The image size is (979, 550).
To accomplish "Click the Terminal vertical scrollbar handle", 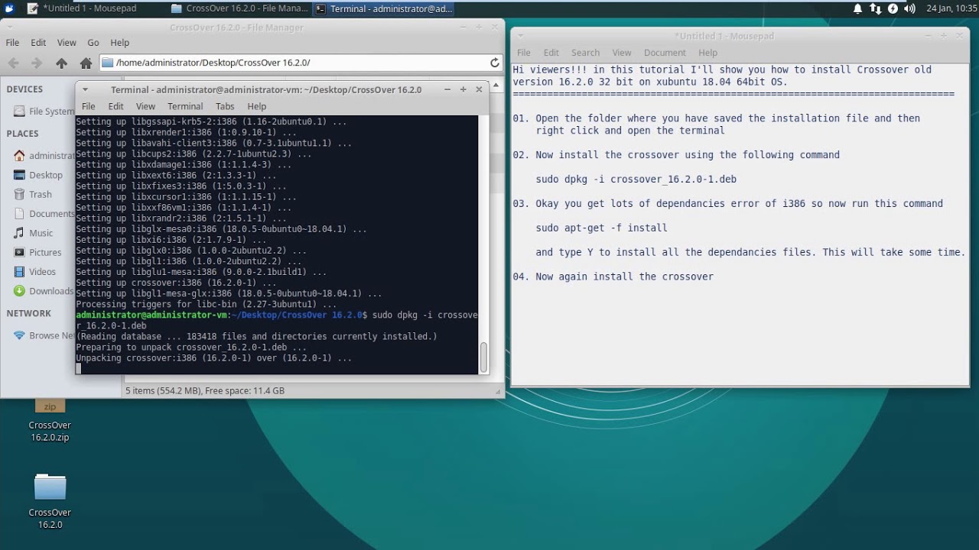I will [x=483, y=358].
